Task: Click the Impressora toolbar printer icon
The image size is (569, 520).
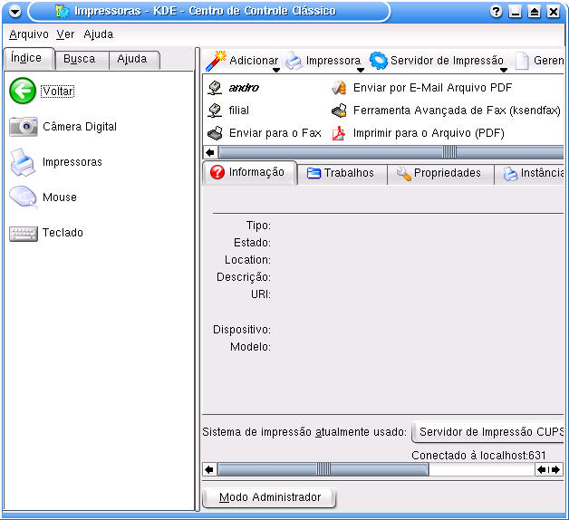Action: point(294,60)
